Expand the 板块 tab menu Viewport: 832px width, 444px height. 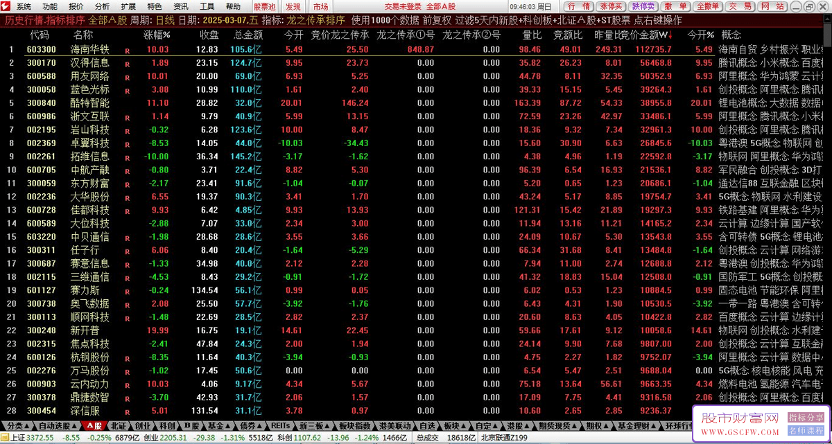(x=455, y=425)
